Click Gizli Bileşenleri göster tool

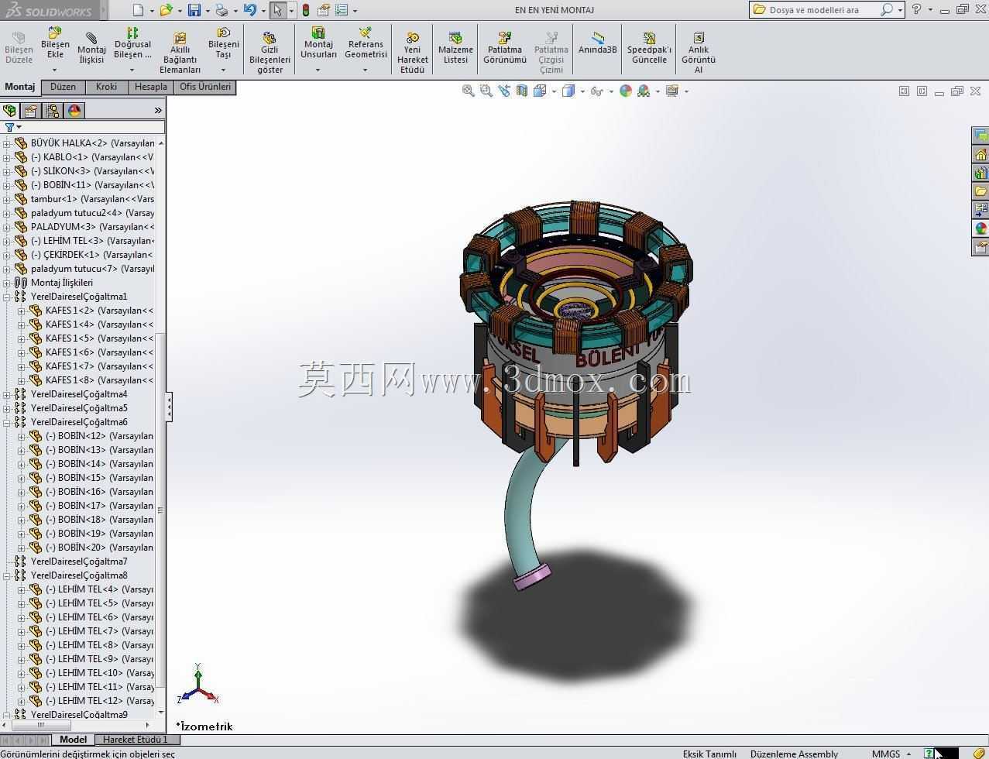pos(270,53)
